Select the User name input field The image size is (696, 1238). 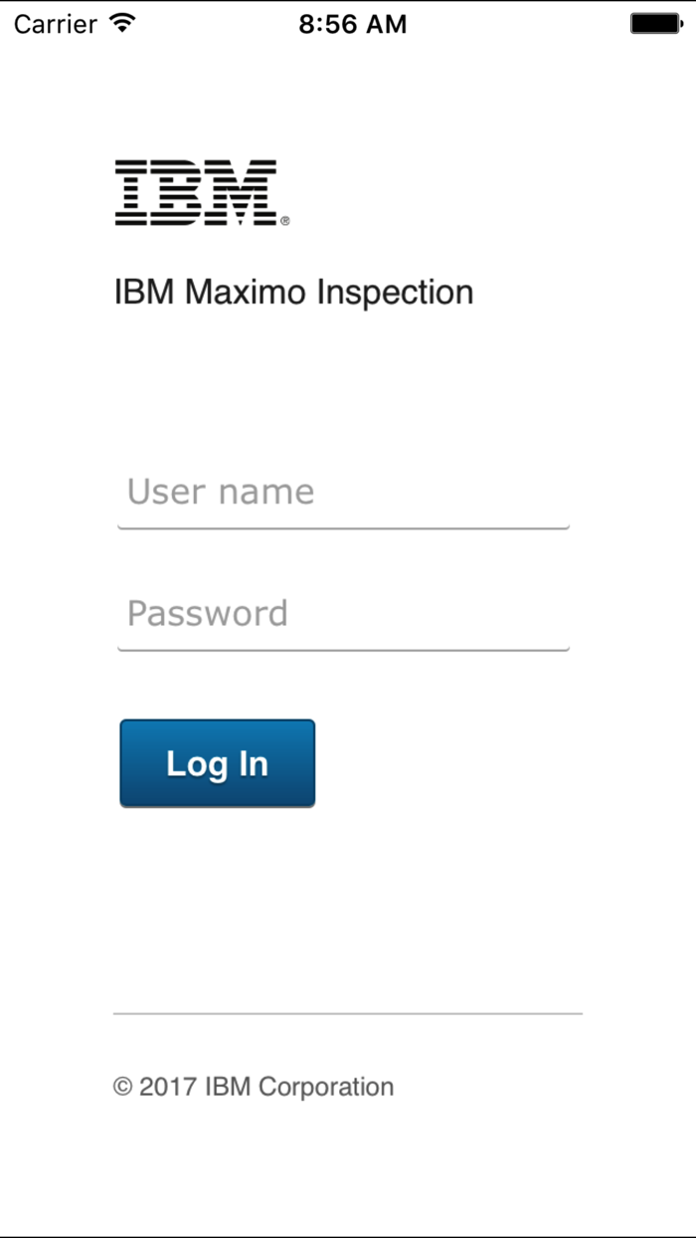tap(343, 492)
